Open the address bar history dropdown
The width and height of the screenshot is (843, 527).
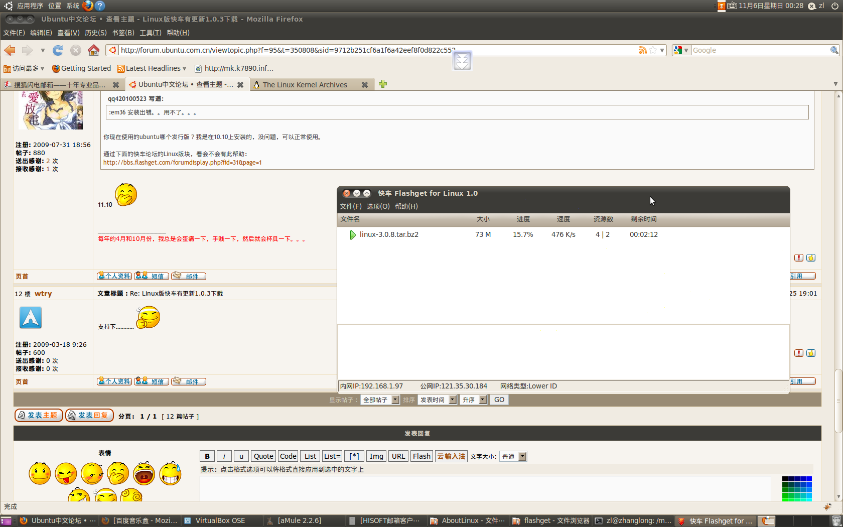click(662, 50)
